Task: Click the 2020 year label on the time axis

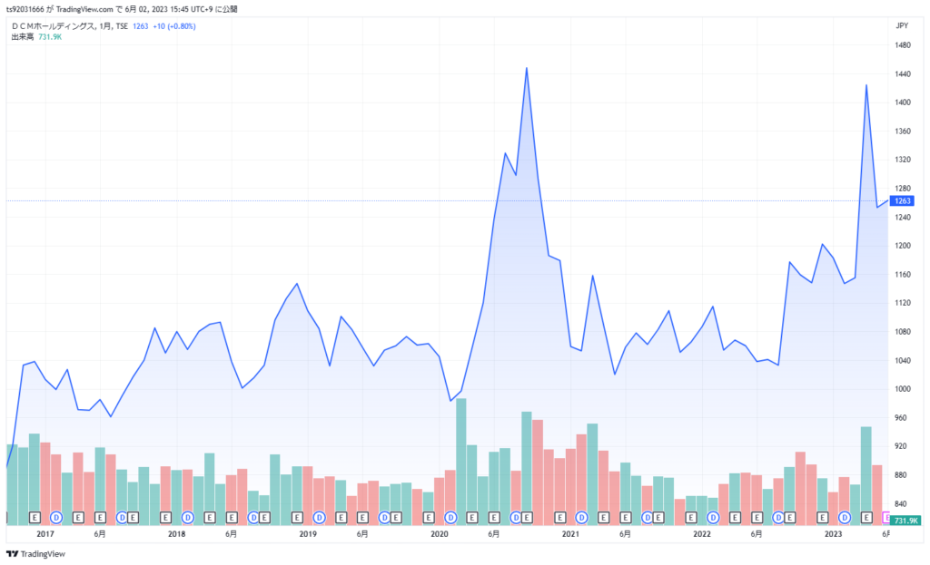Action: click(x=440, y=534)
